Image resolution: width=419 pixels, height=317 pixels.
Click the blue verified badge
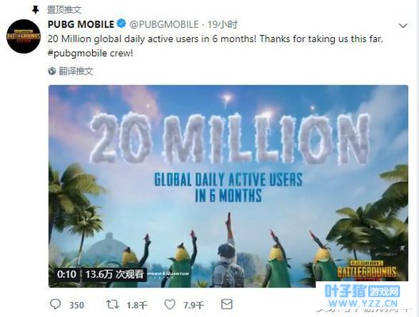click(x=121, y=24)
